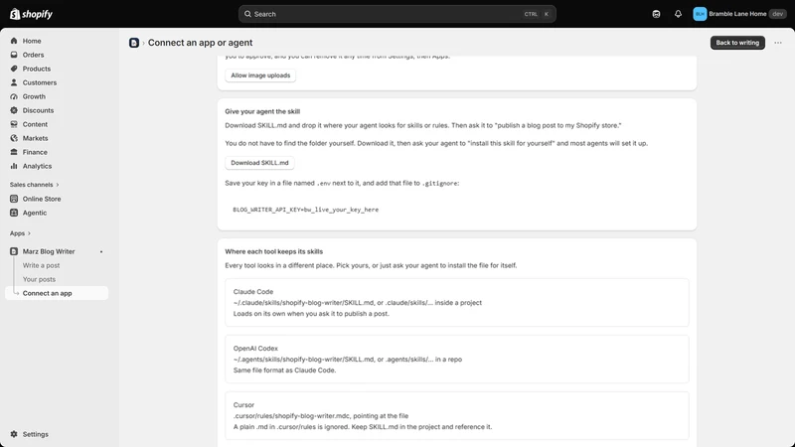
Task: Click the Products tag icon
Action: [14, 69]
